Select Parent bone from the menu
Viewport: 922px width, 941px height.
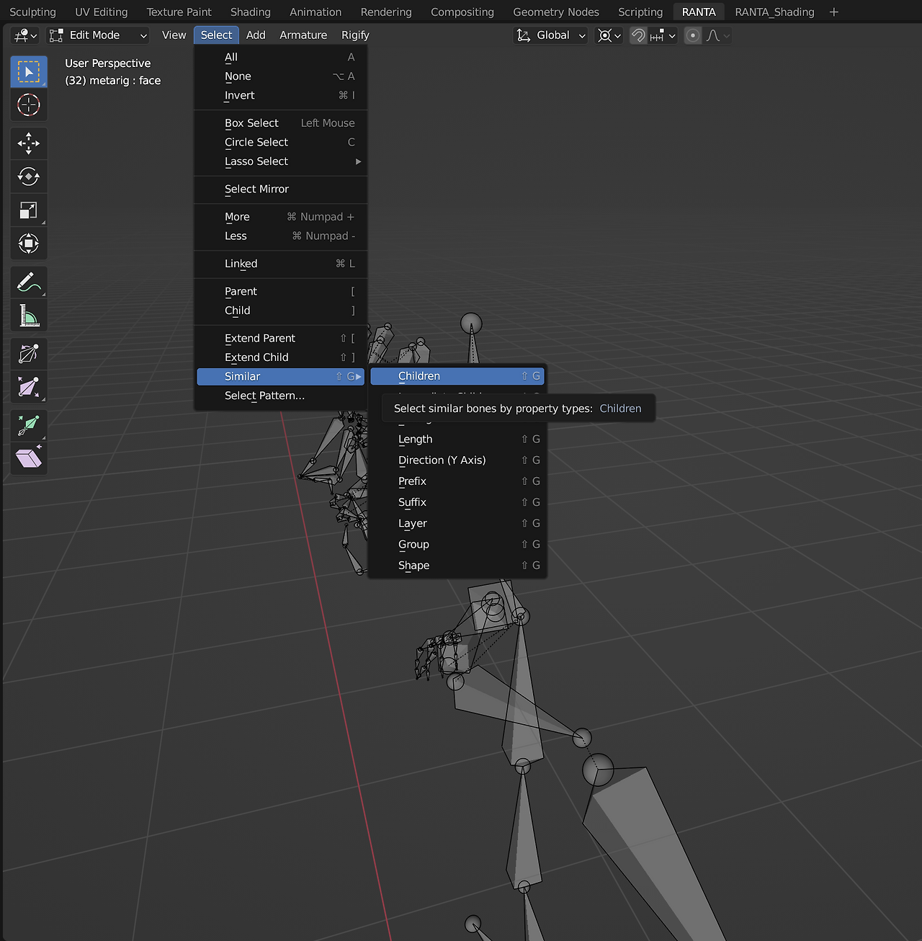point(280,291)
